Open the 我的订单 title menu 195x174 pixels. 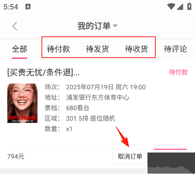pos(94,26)
